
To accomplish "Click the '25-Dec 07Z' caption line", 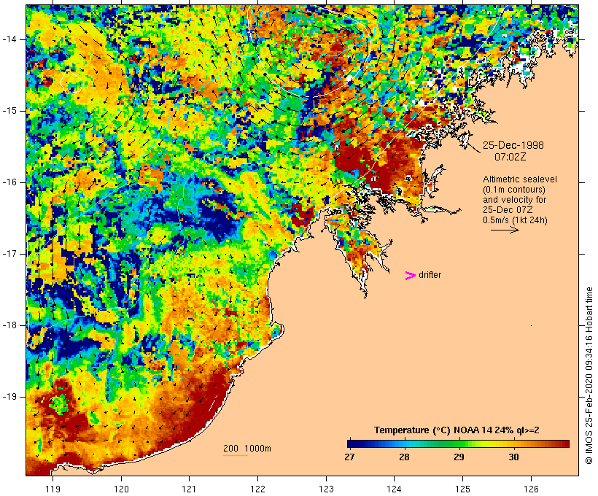I will click(x=508, y=210).
